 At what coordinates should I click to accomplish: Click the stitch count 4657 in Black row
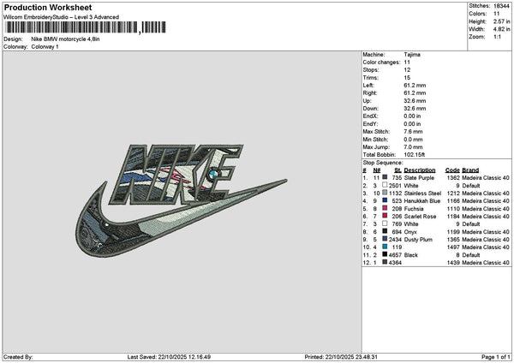pyautogui.click(x=395, y=255)
